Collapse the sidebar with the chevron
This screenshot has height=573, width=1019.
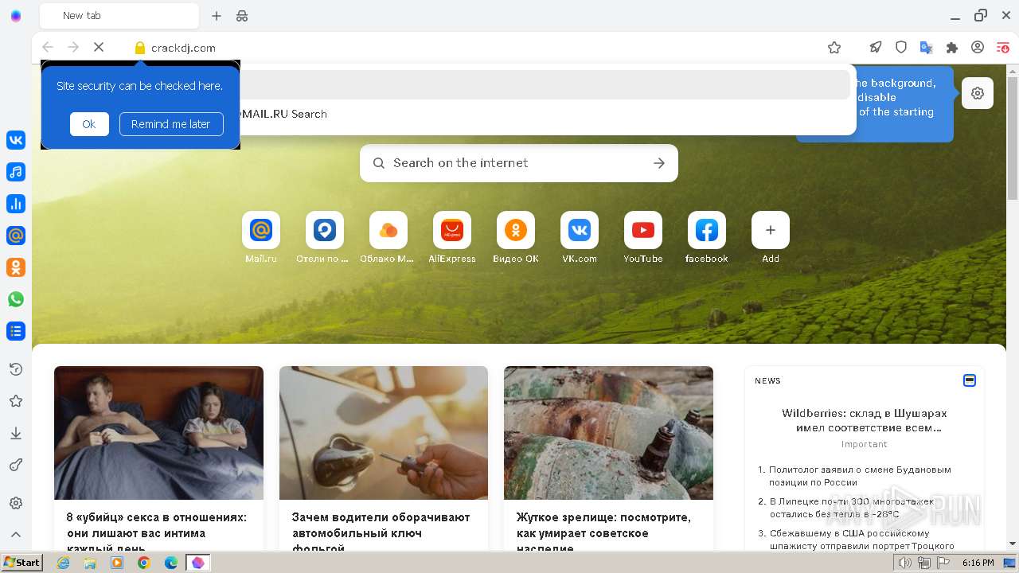pyautogui.click(x=16, y=535)
